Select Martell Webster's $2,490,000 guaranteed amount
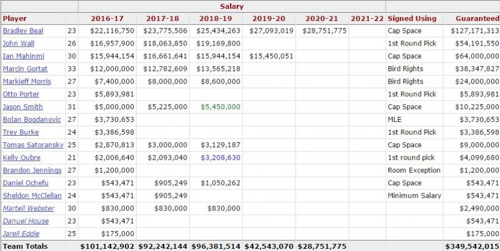This screenshot has width=500, height=251. 479,209
